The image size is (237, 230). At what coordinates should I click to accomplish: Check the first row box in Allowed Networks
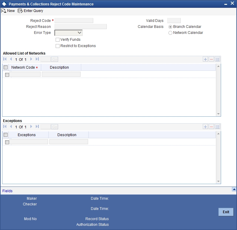(x=7, y=75)
